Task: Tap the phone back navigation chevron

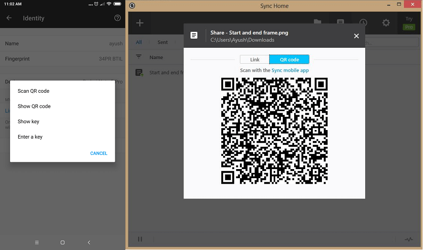Action: pos(89,242)
